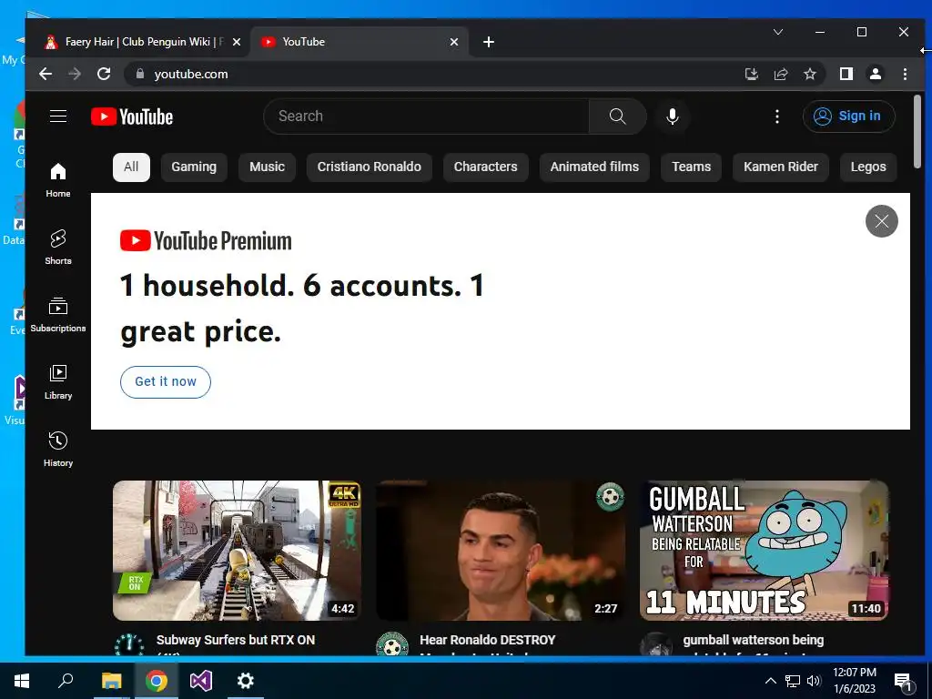Open tab search dropdown chevron
Screen dimensions: 932x699
[x=778, y=32]
